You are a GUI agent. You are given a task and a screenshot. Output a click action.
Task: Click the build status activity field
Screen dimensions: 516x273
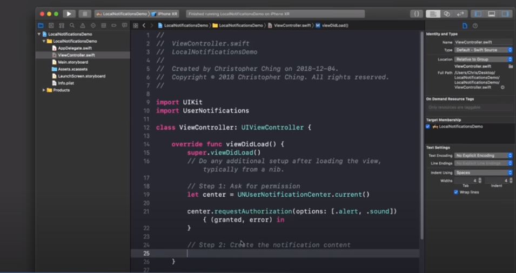tap(276, 14)
